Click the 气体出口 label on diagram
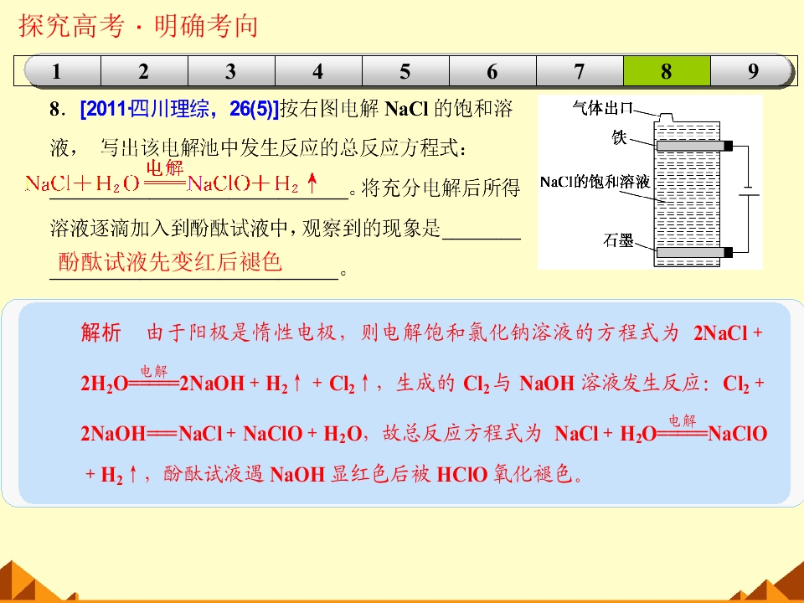Viewport: 804px width, 603px height. coord(602,108)
